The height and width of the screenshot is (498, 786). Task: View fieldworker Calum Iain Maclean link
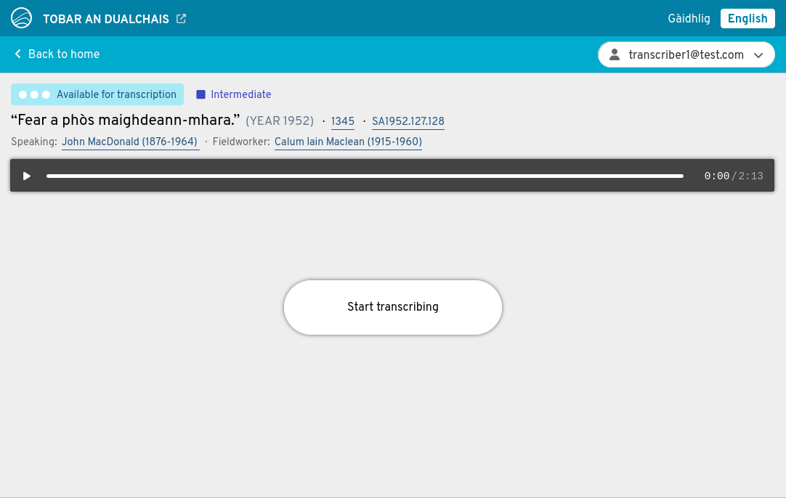(x=348, y=142)
